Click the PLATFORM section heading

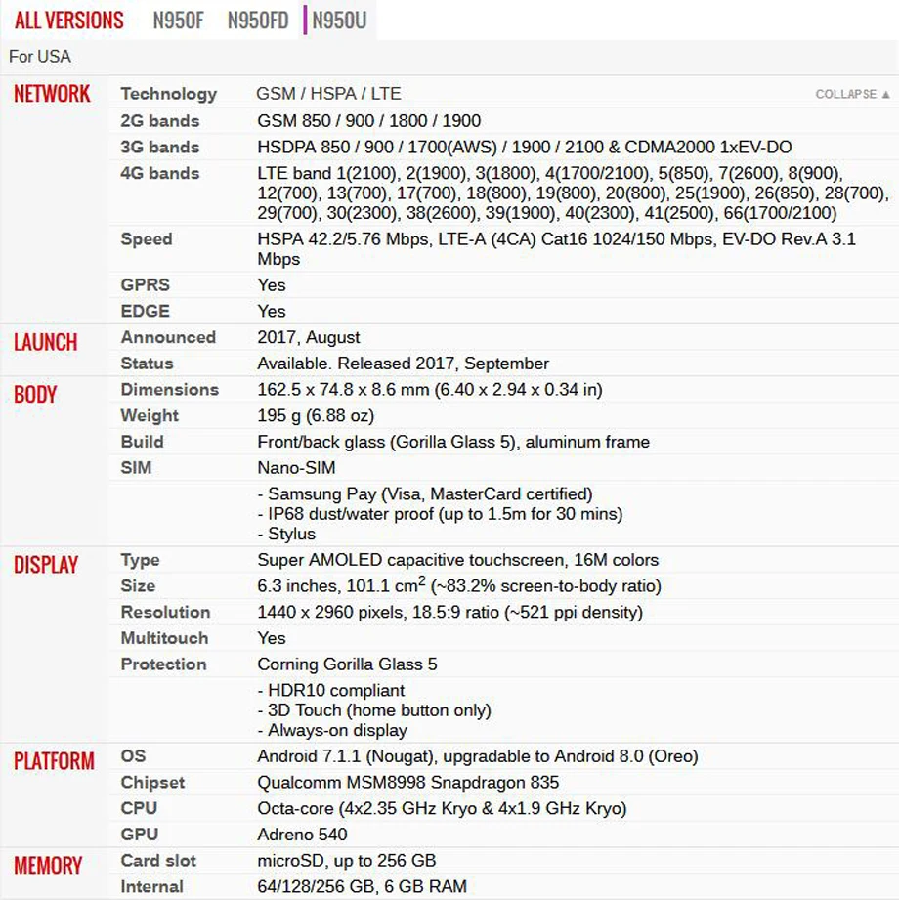pos(54,761)
